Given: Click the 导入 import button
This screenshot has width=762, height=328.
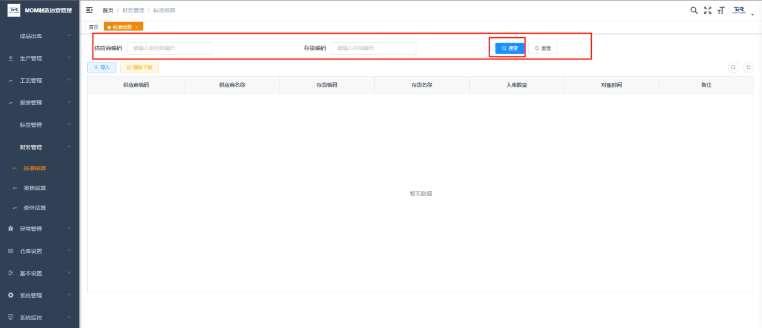Looking at the screenshot, I should click(102, 68).
